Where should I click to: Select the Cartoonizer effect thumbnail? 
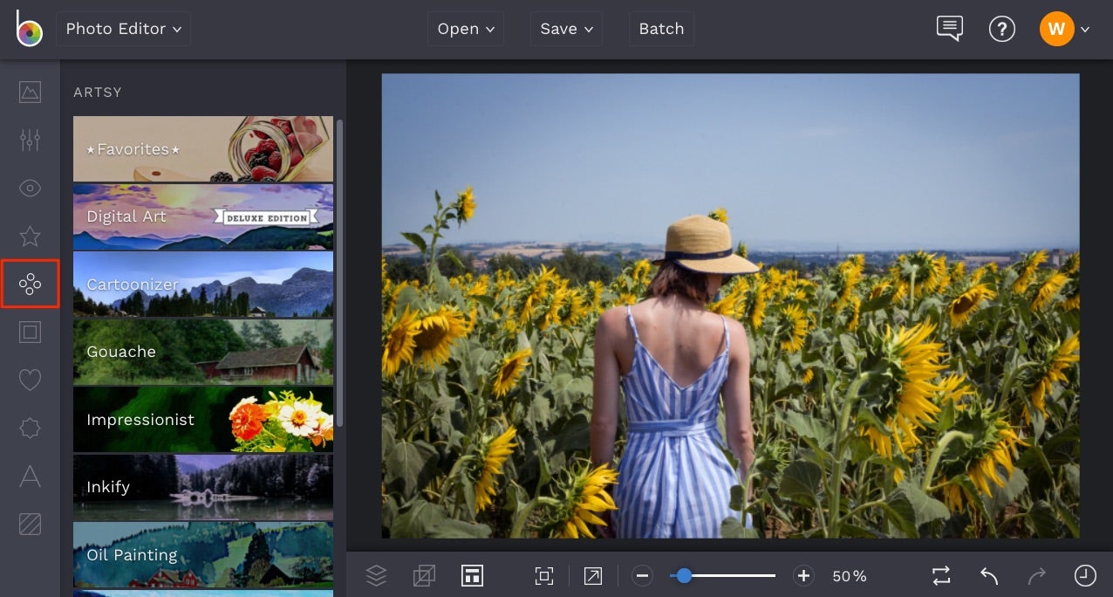coord(202,284)
